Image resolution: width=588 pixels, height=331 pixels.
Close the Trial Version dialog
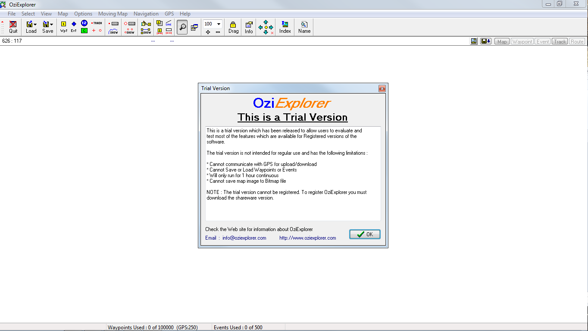click(x=382, y=88)
